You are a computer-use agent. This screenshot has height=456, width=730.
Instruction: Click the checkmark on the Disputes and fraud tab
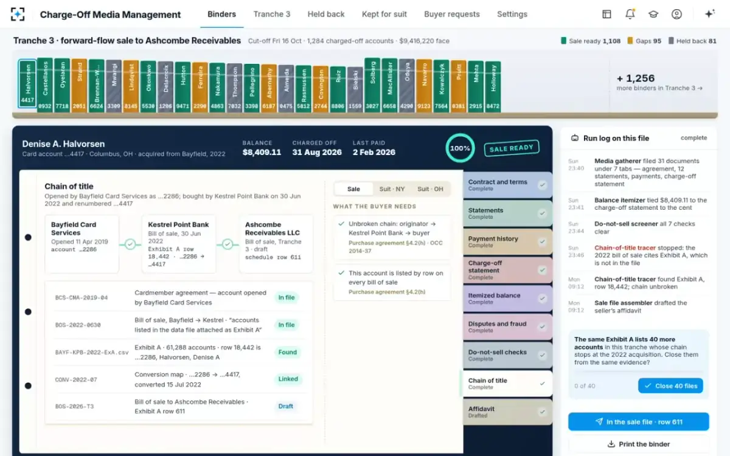coord(542,327)
